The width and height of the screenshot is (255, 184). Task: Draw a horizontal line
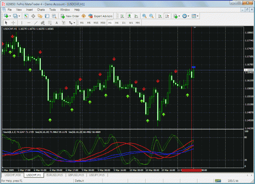29,23
